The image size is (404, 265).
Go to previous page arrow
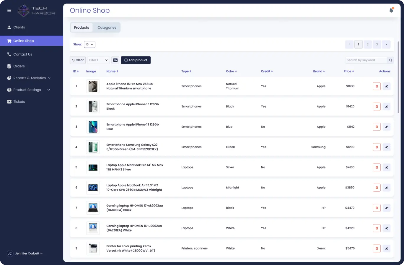pos(349,44)
